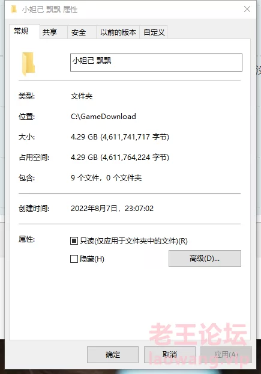Click the 9 个文件 contains value
Image resolution: width=261 pixels, height=374 pixels.
pyautogui.click(x=106, y=178)
